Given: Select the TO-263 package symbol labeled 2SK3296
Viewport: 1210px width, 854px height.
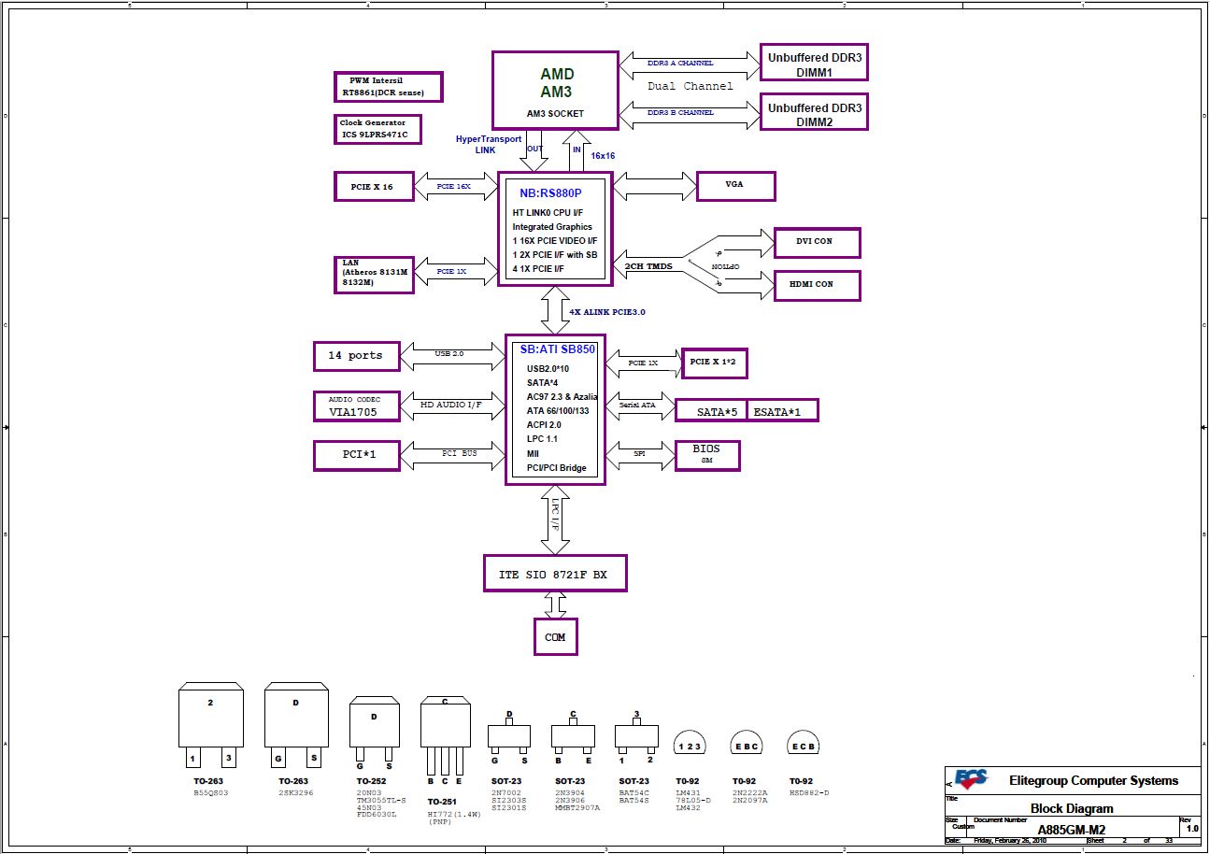Looking at the screenshot, I should (296, 726).
